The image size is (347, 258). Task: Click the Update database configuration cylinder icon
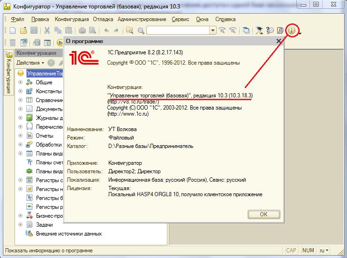click(x=36, y=43)
